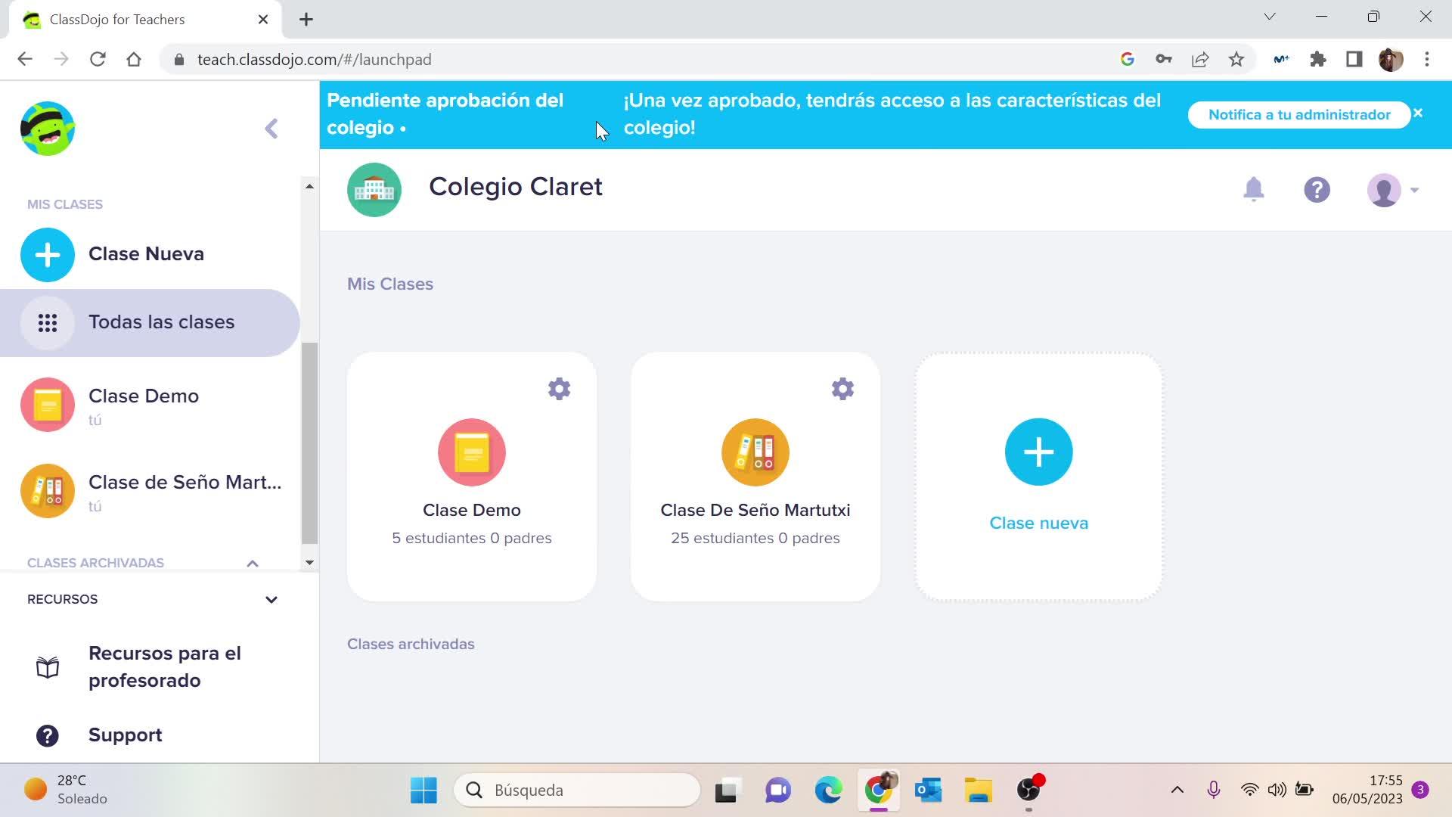Screen dimensions: 1452x817
Task: Open Recursos para el profesorado link
Action: (x=164, y=666)
